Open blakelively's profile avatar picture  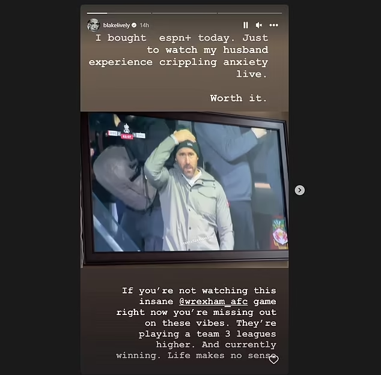click(94, 25)
